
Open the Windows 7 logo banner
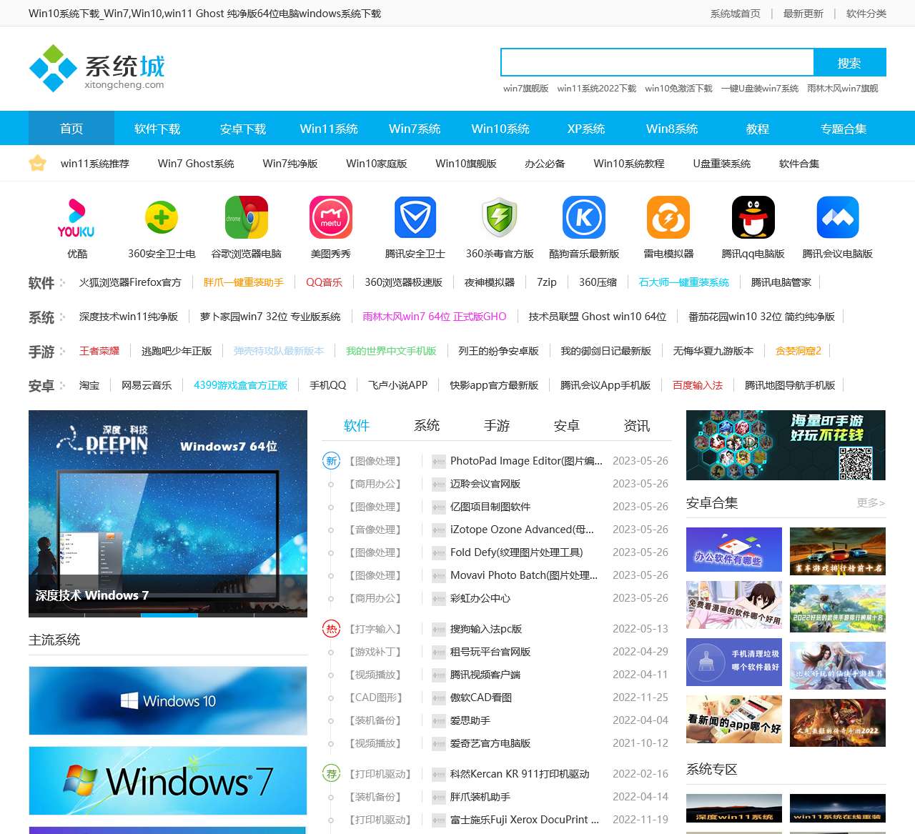[168, 780]
